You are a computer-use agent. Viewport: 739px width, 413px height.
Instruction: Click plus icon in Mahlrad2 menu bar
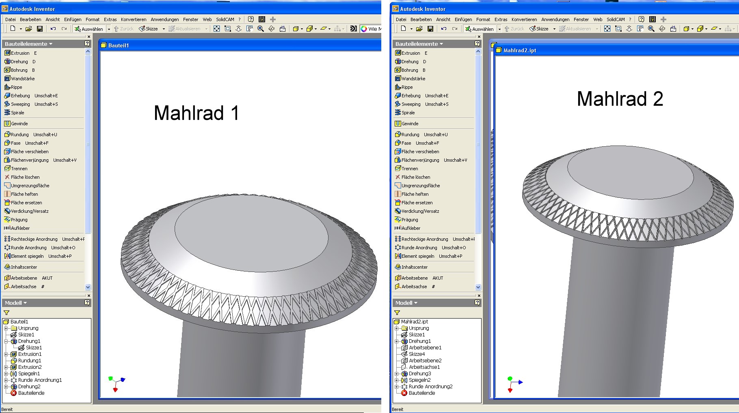point(663,19)
